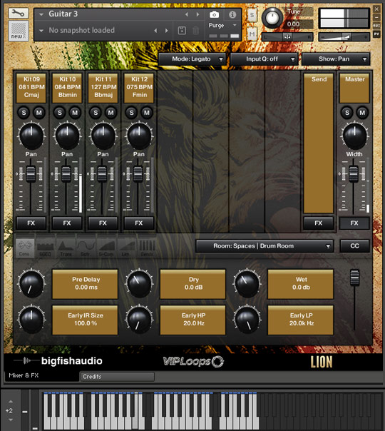Viewport: 385px width, 431px height.
Task: Click the CC button
Action: (354, 245)
